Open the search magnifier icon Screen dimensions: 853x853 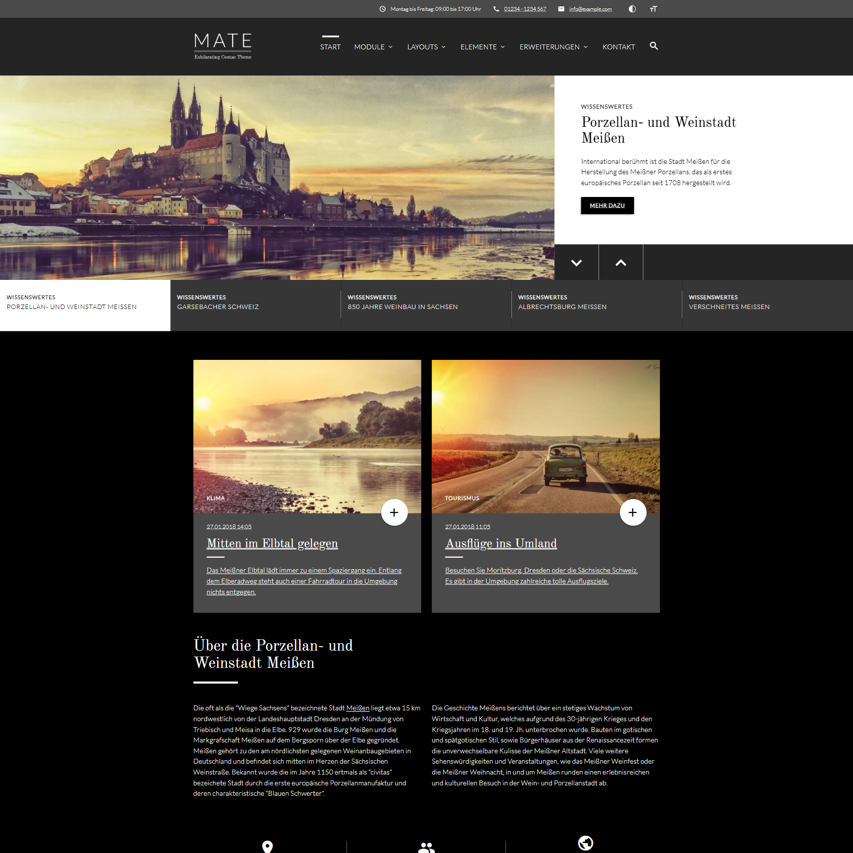pos(654,46)
